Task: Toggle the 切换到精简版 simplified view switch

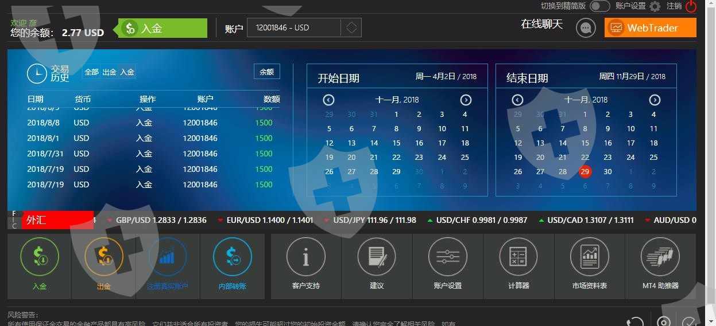Action: (599, 6)
